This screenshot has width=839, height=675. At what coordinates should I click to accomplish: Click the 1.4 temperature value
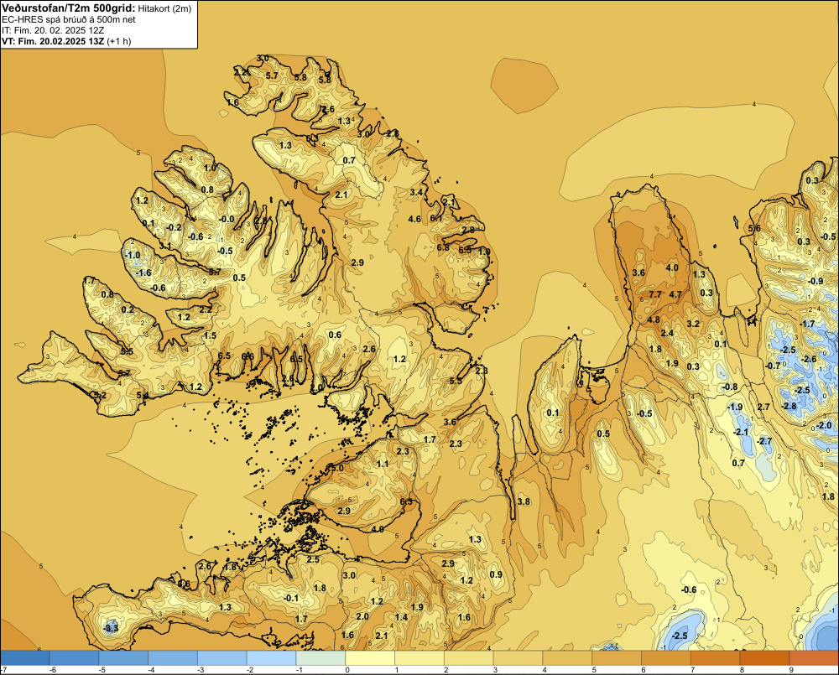pos(401,617)
